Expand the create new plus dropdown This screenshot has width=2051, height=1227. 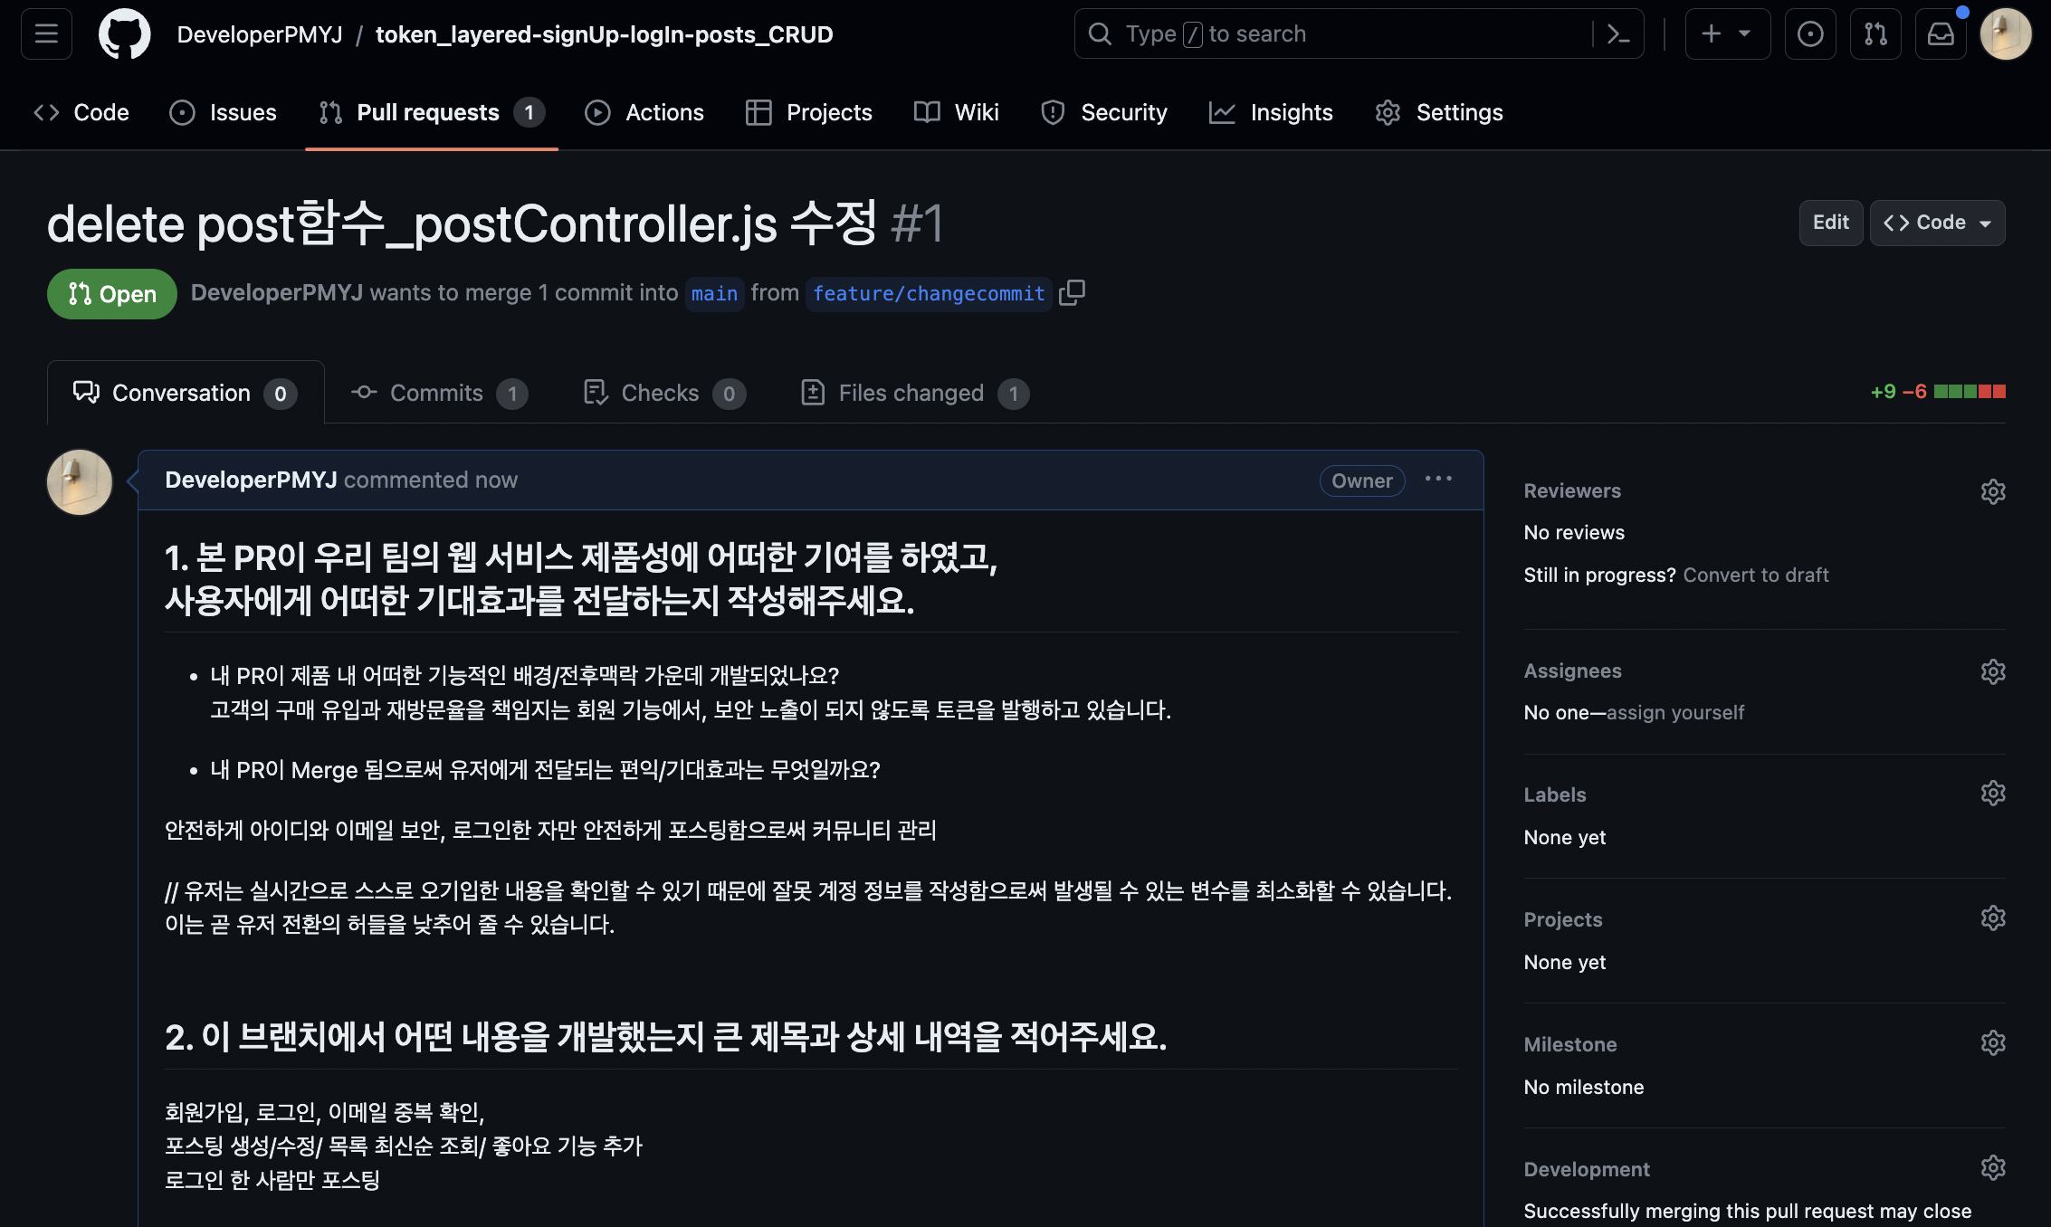point(1727,34)
